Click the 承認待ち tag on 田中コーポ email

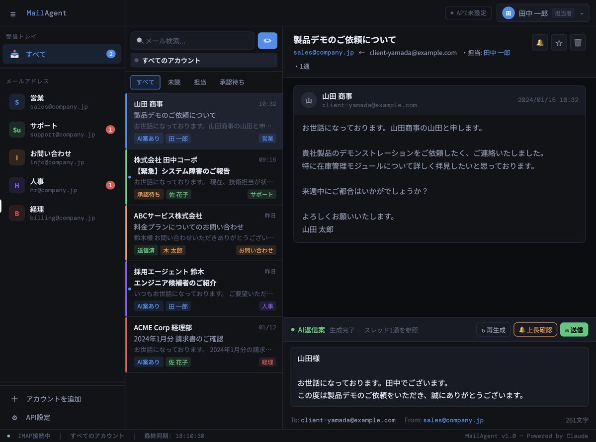click(x=148, y=194)
